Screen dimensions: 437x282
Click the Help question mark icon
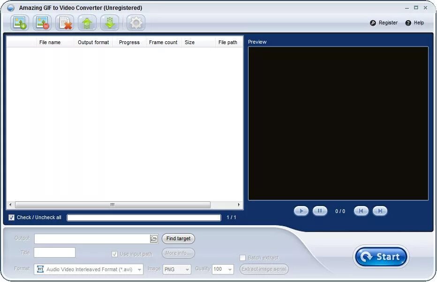point(408,23)
